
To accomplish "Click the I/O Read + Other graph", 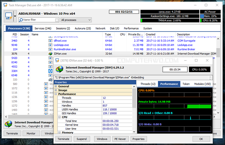I will click(x=175, y=118).
